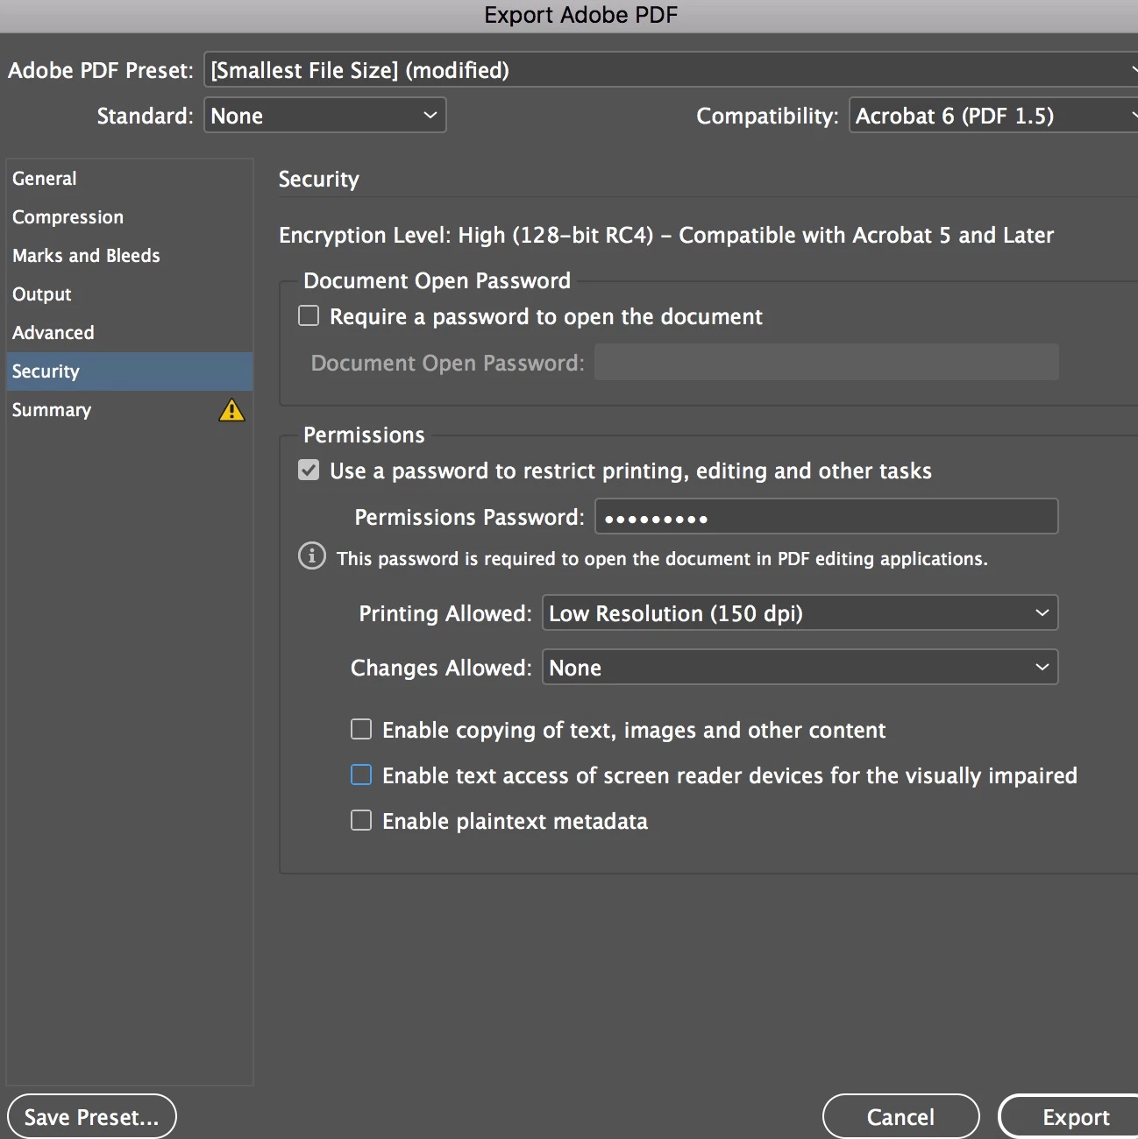This screenshot has width=1138, height=1139.
Task: Click the info icon beside password note
Action: (x=312, y=556)
